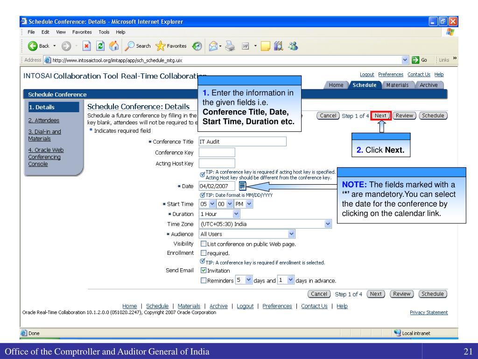Click the top Next button

380,116
